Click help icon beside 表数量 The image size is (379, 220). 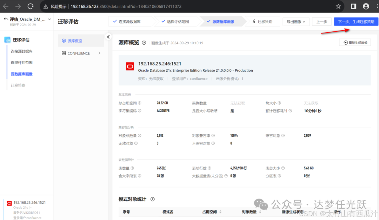coord(132,168)
